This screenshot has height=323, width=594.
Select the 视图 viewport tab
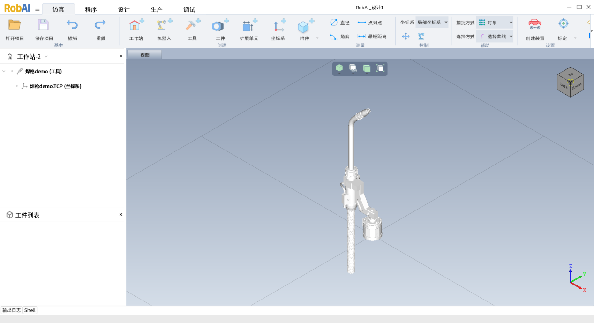[145, 54]
